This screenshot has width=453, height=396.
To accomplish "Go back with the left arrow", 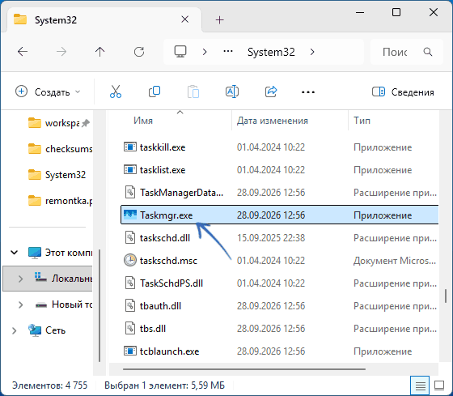I will 23,52.
